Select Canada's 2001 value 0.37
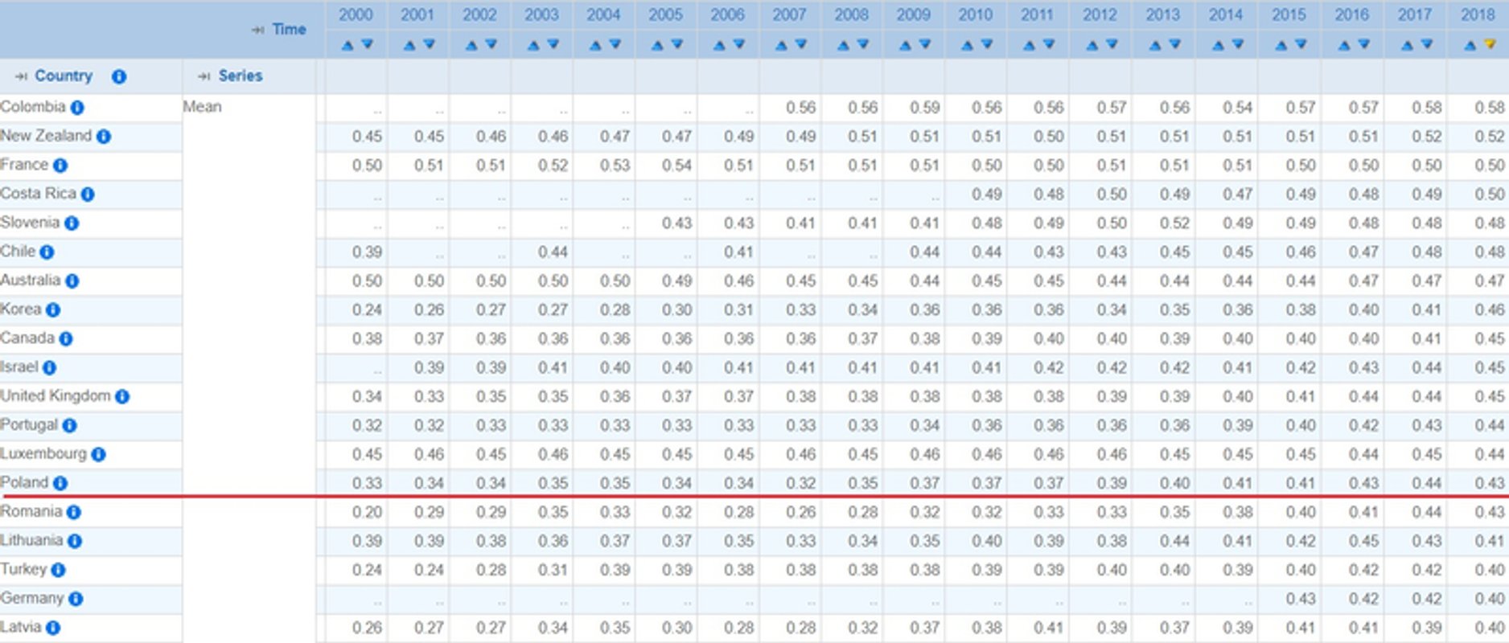Screen dimensions: 1509x643 (x=429, y=339)
